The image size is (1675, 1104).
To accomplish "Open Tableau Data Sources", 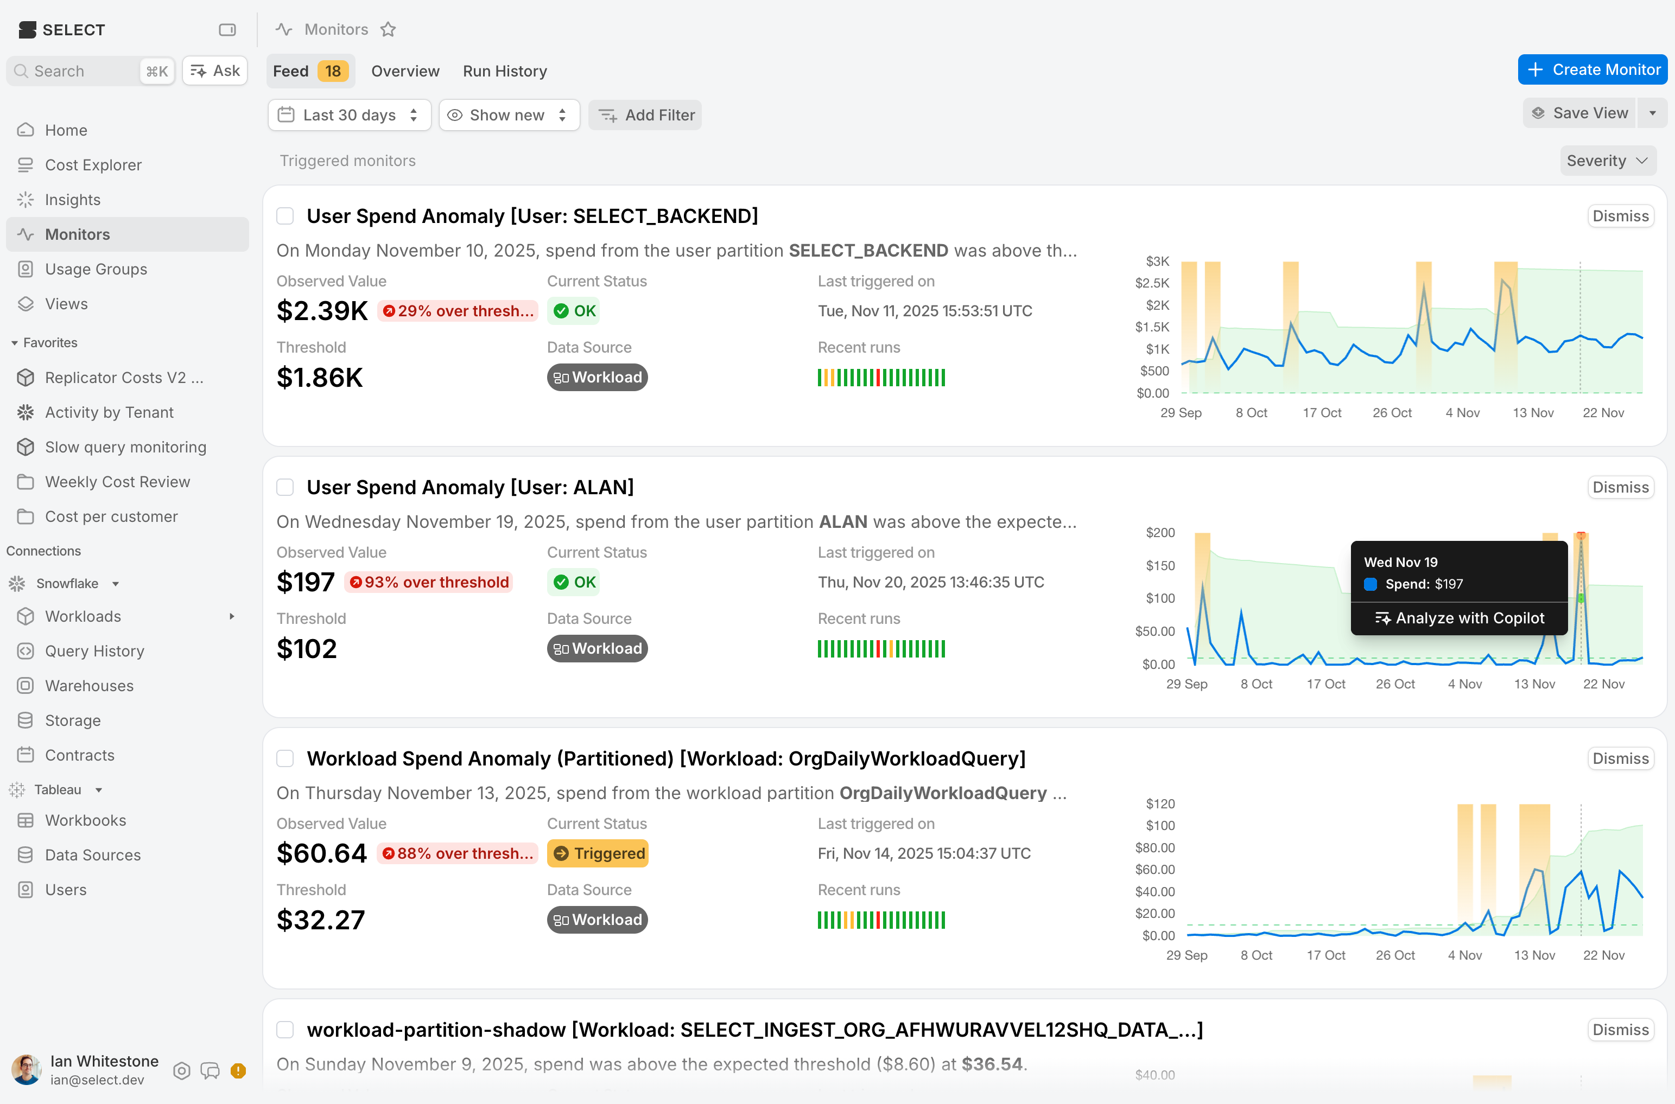I will (127, 856).
